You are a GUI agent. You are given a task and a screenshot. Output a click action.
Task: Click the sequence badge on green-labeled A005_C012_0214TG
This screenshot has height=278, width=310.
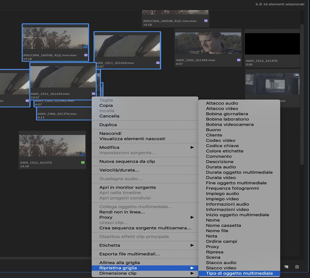pyautogui.click(x=82, y=154)
